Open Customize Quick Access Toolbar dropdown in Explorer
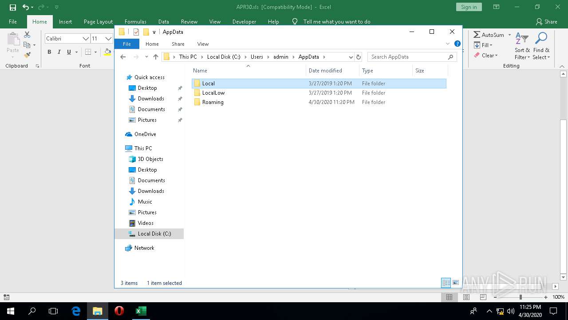568x320 pixels. [x=154, y=32]
